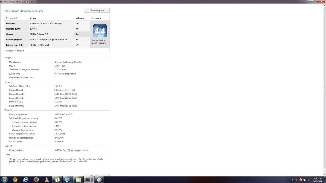Image resolution: width=326 pixels, height=183 pixels.
Task: Open Internet Explorer from the taskbar
Action: tap(26, 179)
